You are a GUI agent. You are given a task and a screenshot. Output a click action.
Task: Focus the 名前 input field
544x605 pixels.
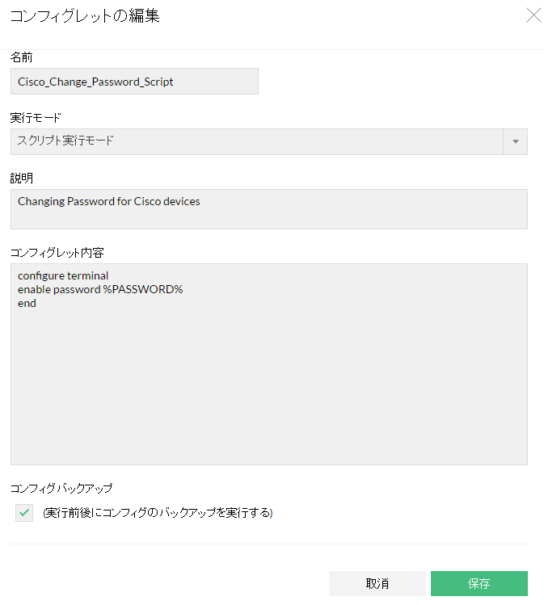click(134, 82)
